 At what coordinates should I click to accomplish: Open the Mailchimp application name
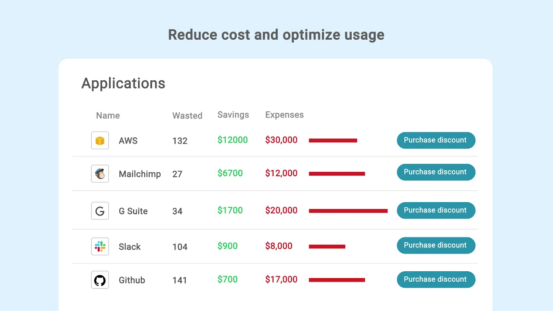140,174
